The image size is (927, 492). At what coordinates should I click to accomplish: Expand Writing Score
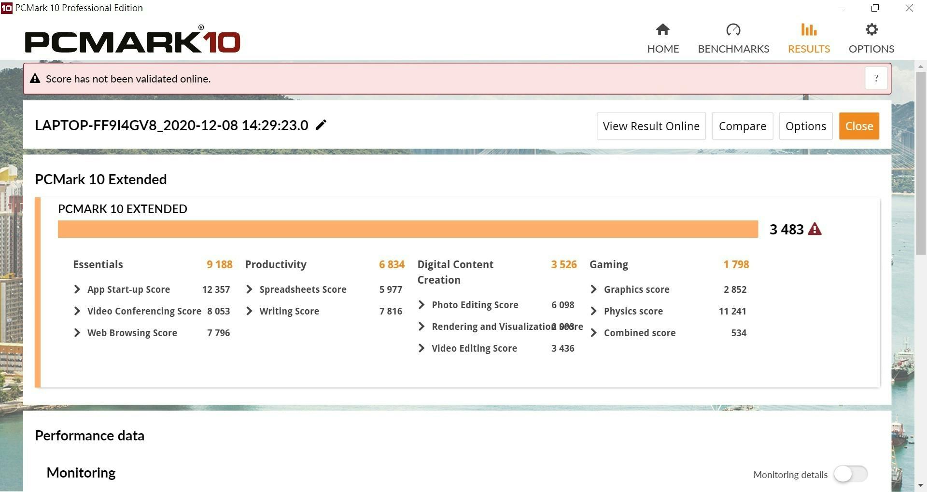tap(249, 311)
